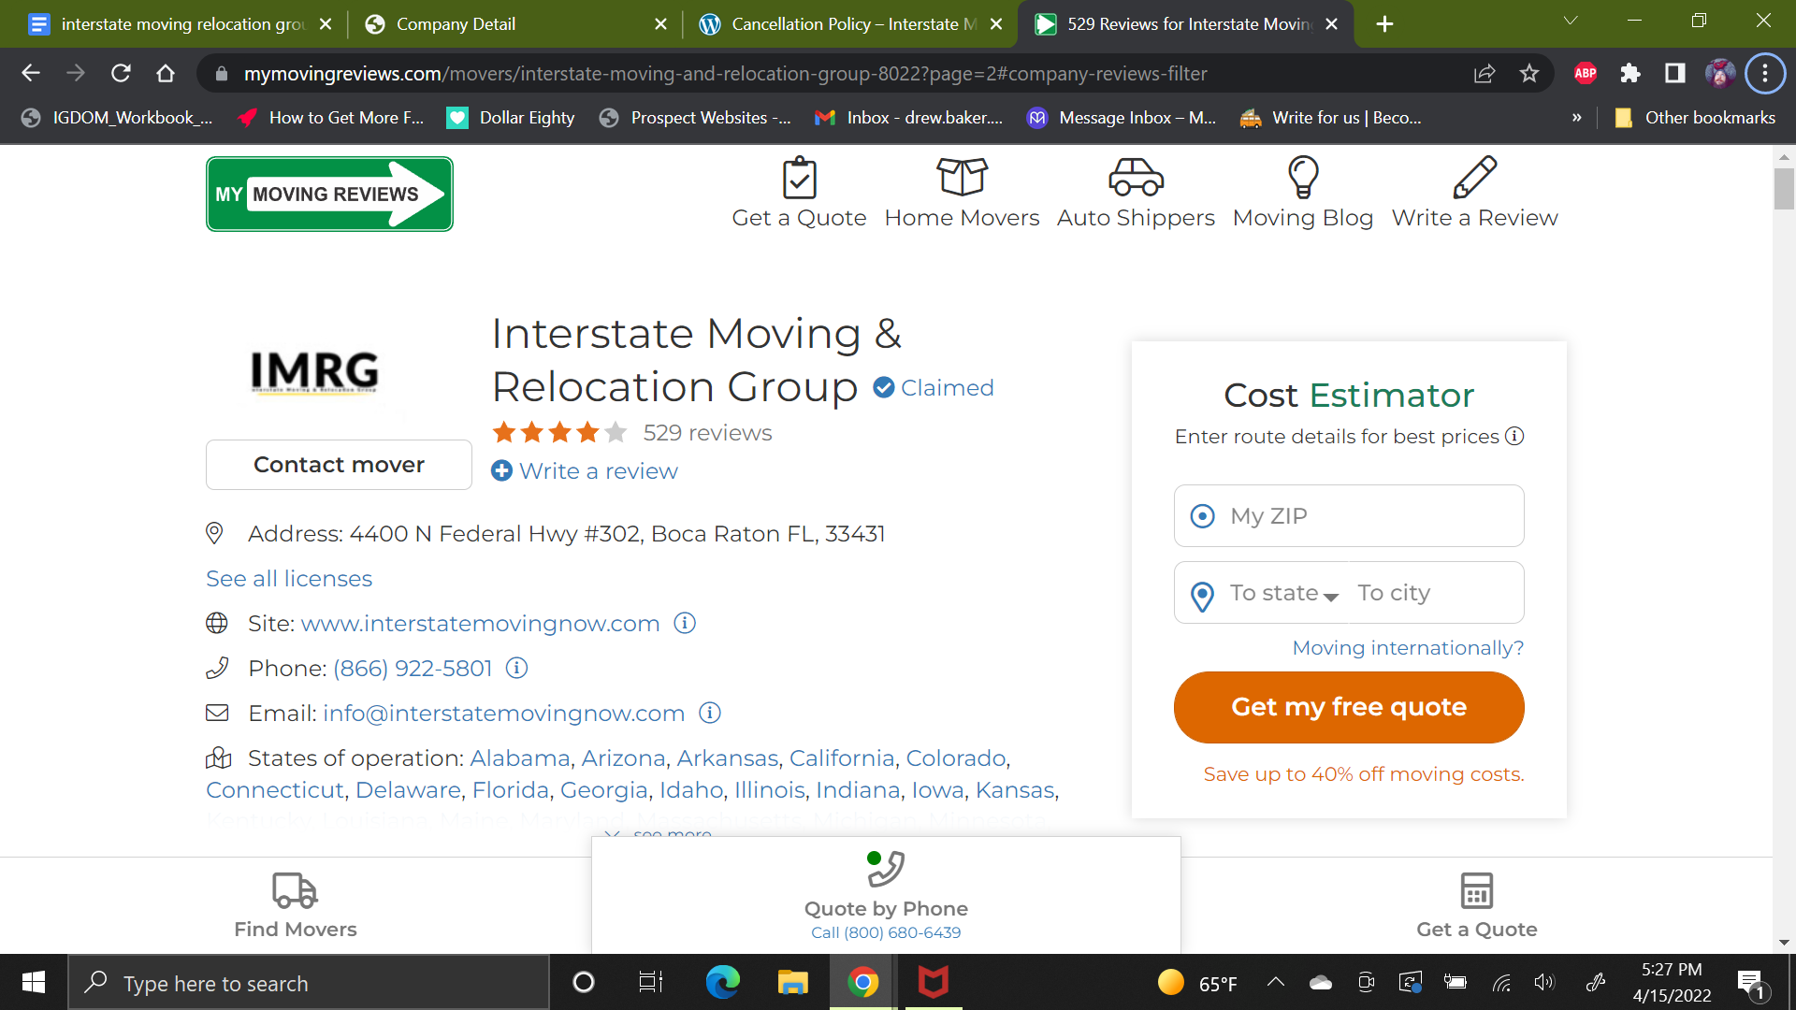The image size is (1796, 1010).
Task: Click the Write a review link
Action: point(599,470)
